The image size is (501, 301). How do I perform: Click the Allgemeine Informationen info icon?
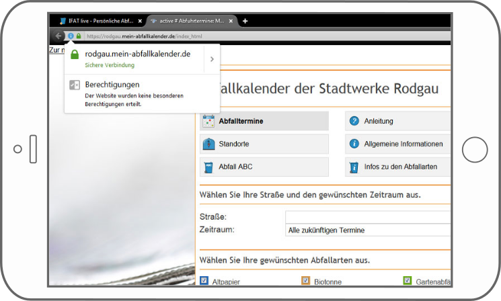tap(354, 144)
